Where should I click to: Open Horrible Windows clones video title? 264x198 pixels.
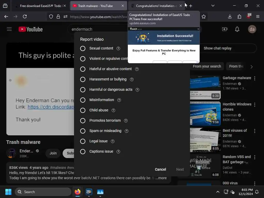237,107
